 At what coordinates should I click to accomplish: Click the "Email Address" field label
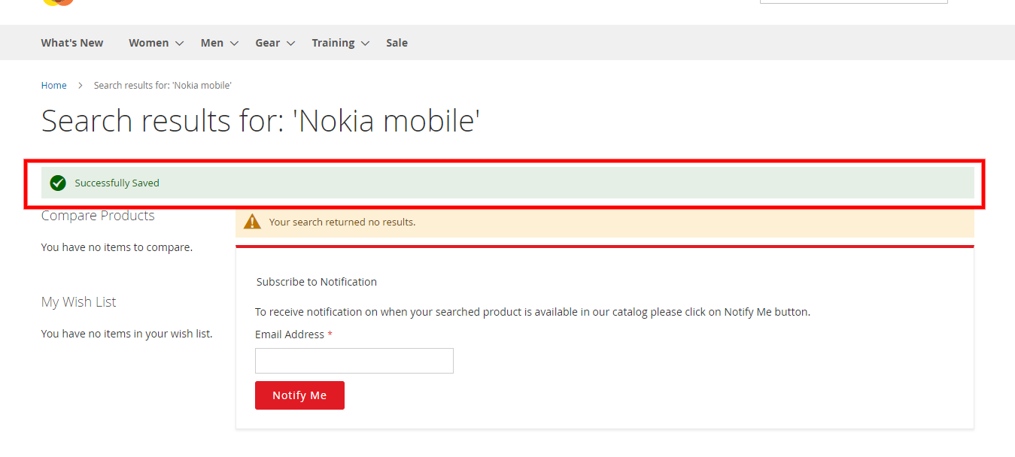click(290, 334)
